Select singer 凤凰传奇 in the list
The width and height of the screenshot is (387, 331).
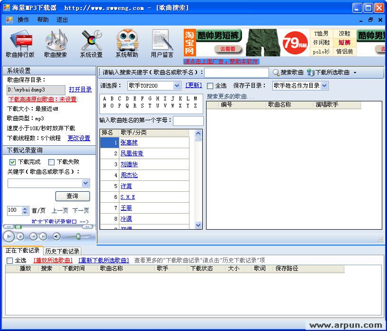tap(132, 153)
